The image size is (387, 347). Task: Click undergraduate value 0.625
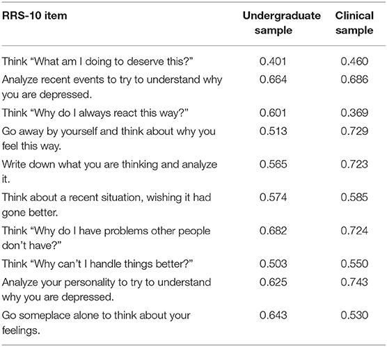(273, 282)
